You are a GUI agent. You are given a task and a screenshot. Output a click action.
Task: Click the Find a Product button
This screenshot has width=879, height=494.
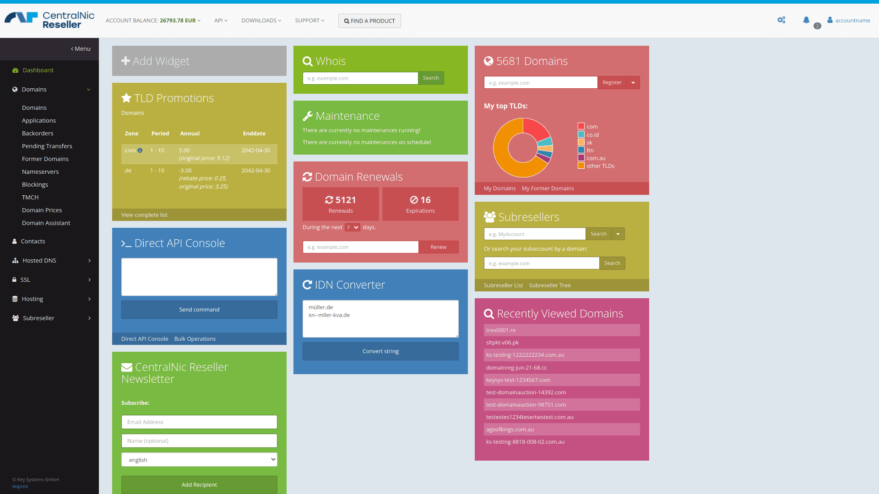(369, 21)
